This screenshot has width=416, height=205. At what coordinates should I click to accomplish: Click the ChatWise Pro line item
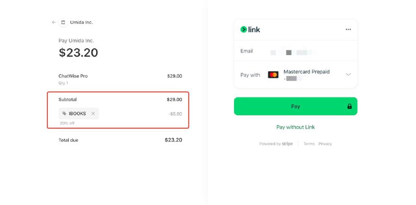click(x=120, y=79)
